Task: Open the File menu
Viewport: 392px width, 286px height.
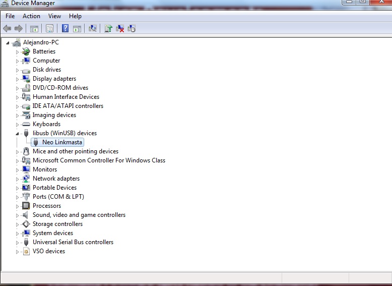Action: [10, 16]
